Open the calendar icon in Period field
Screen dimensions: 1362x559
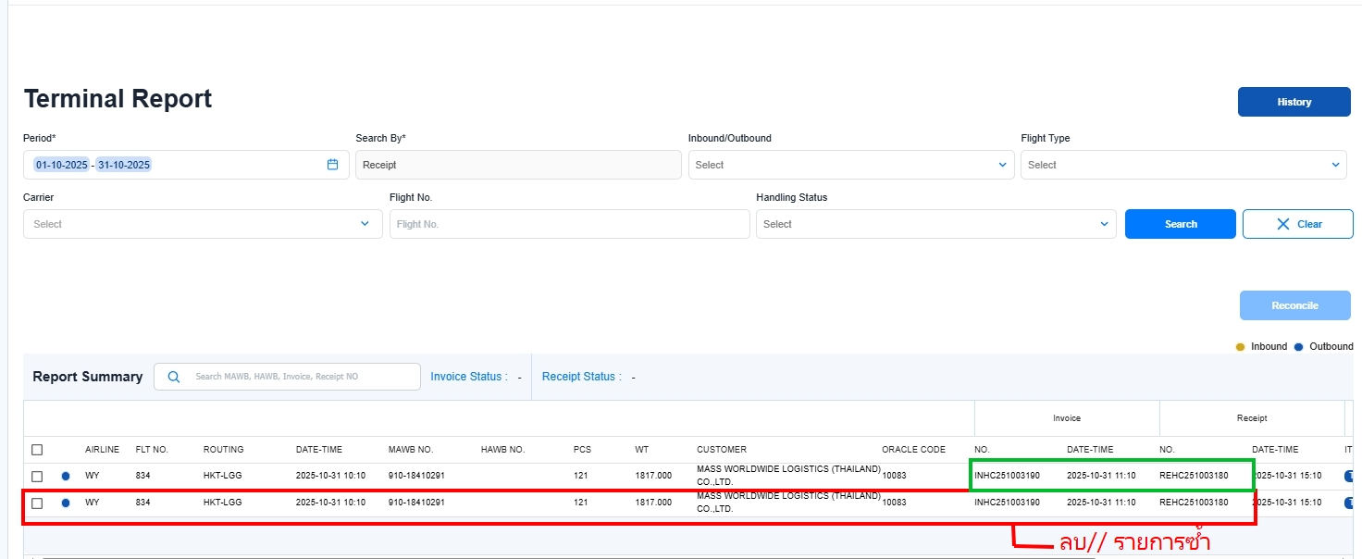[332, 165]
